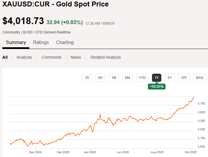The image size is (208, 157).
Task: Select the 5Y time range
Action: pyautogui.click(x=170, y=78)
